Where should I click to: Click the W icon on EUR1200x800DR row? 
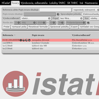pyautogui.click(x=29, y=40)
